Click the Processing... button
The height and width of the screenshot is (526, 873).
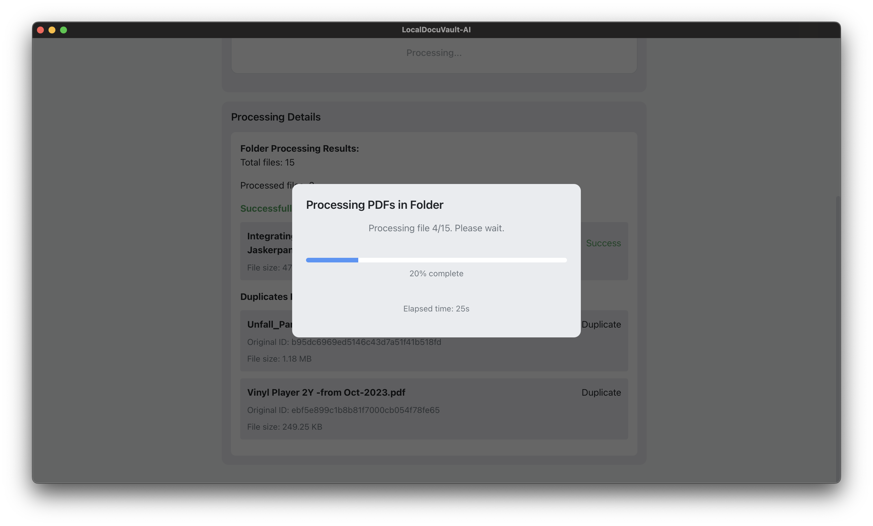tap(434, 53)
